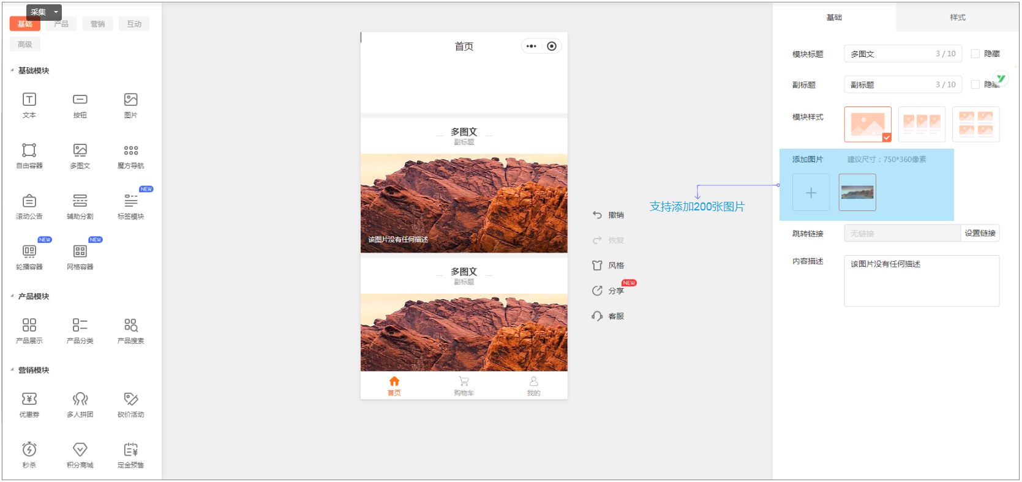The height and width of the screenshot is (482, 1022).
Task: Tick 隐藏 checkbox for 副标题
Action: [x=975, y=84]
